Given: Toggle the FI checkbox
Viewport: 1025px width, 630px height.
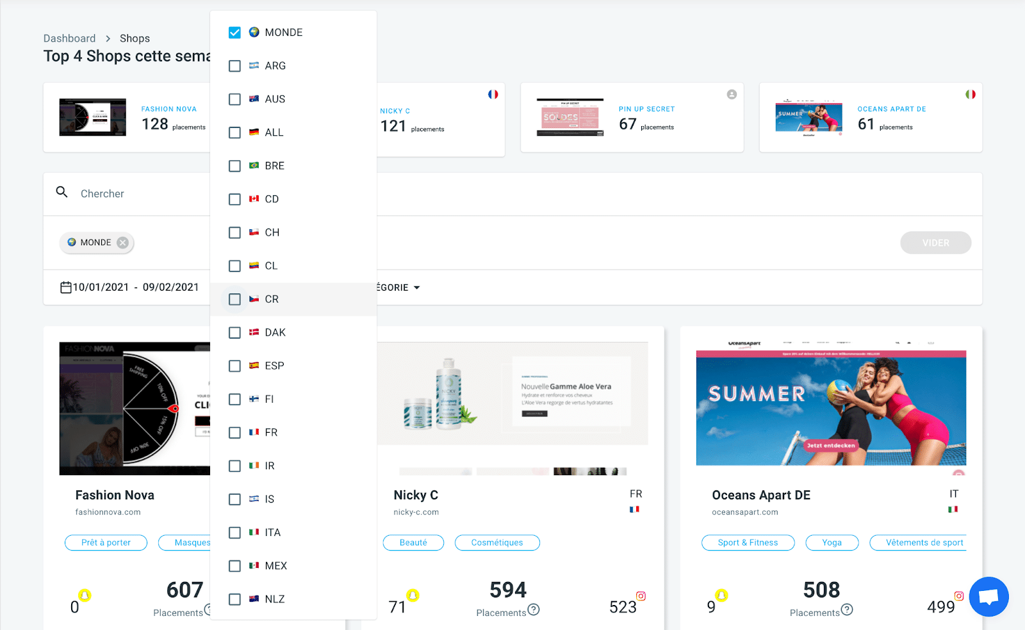Looking at the screenshot, I should point(235,399).
